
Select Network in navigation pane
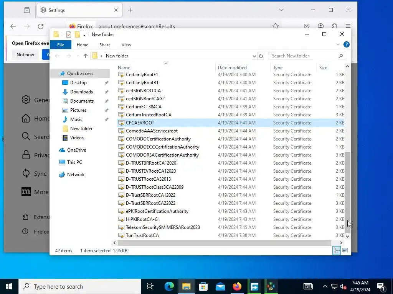(76, 175)
